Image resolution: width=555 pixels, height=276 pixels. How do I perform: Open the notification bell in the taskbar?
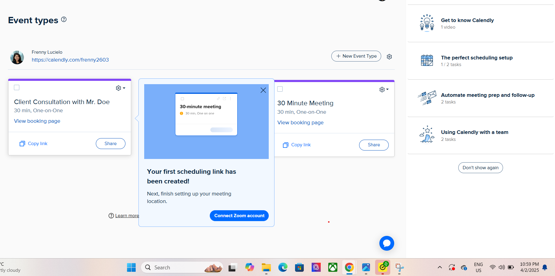545,267
